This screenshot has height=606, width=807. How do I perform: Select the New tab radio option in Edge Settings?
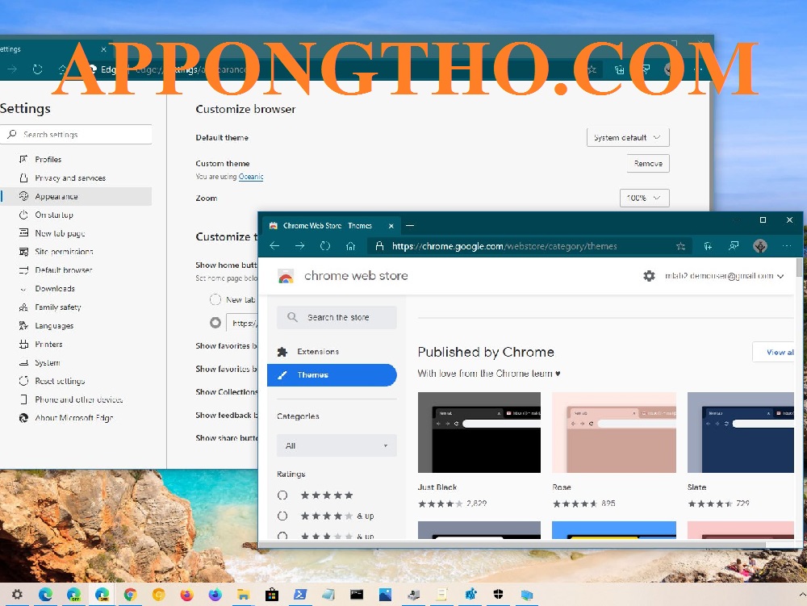tap(215, 299)
